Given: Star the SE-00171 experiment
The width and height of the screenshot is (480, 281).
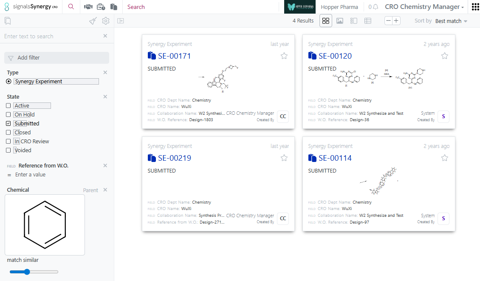Looking at the screenshot, I should click(284, 56).
